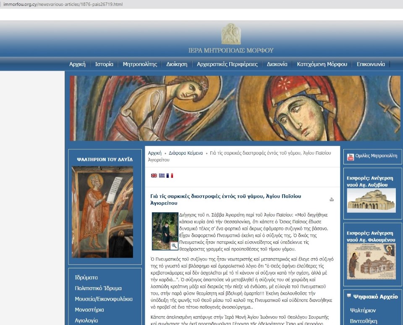Click the Ψηφιακό Αρχείο heading icon

[x=349, y=296]
